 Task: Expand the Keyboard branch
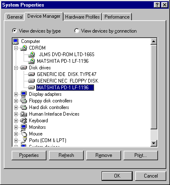point(16,121)
